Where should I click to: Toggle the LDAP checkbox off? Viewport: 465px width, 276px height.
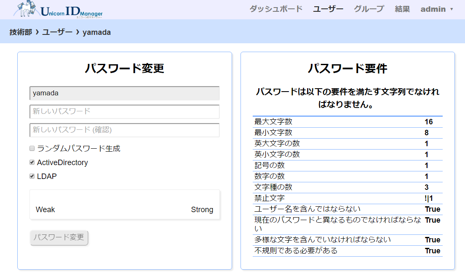32,176
